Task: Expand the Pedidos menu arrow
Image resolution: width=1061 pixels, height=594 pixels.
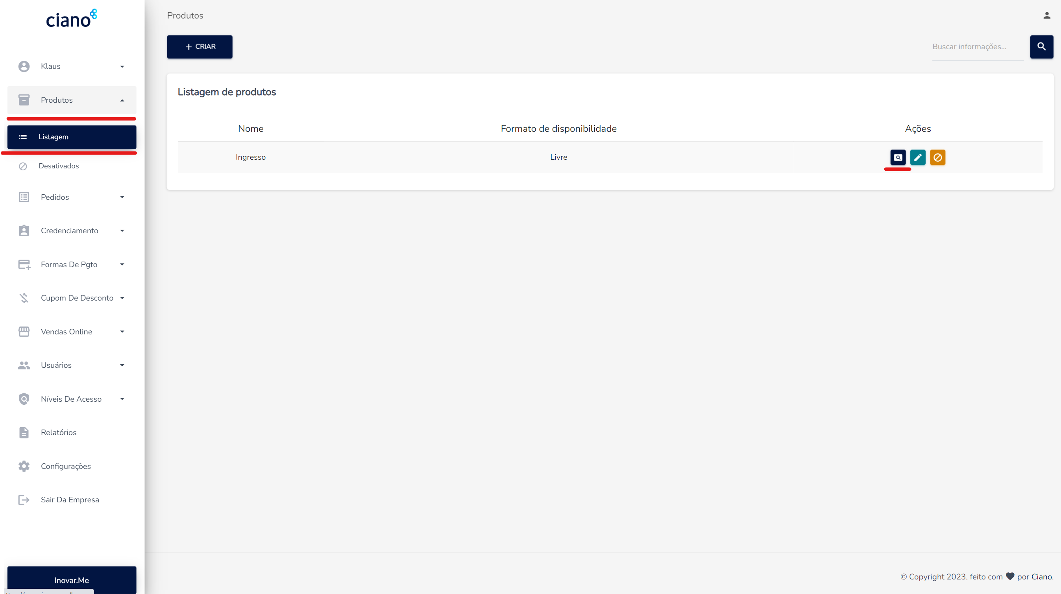Action: click(x=122, y=197)
